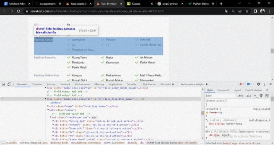Open DevTools settings gear
The width and height of the screenshot is (274, 145).
[258, 84]
